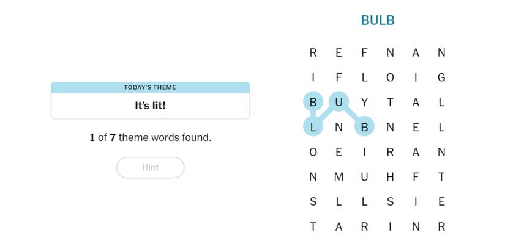
Task: Tap the U between M and H
Action: click(x=364, y=177)
